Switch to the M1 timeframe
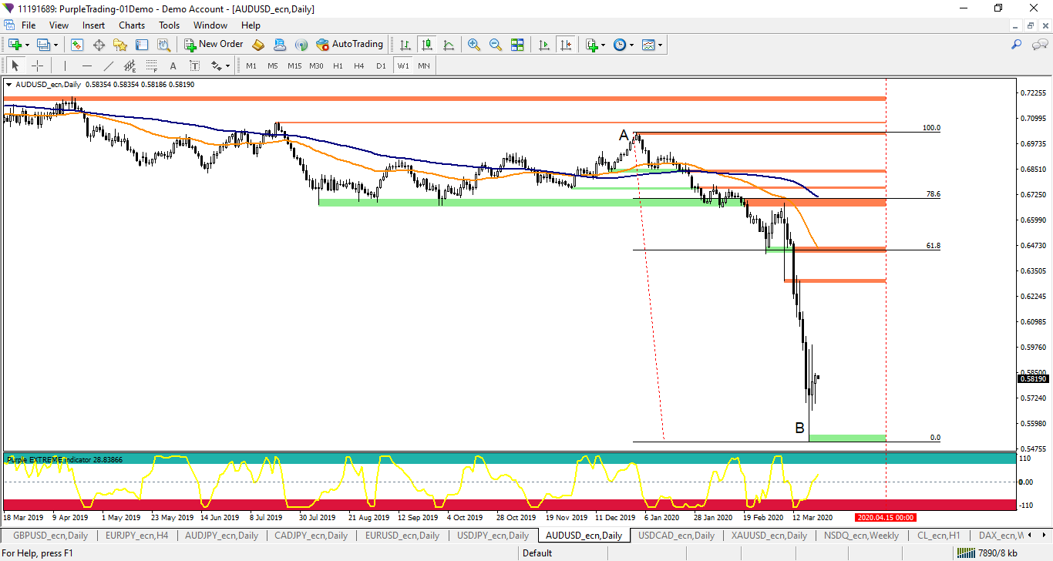 251,66
